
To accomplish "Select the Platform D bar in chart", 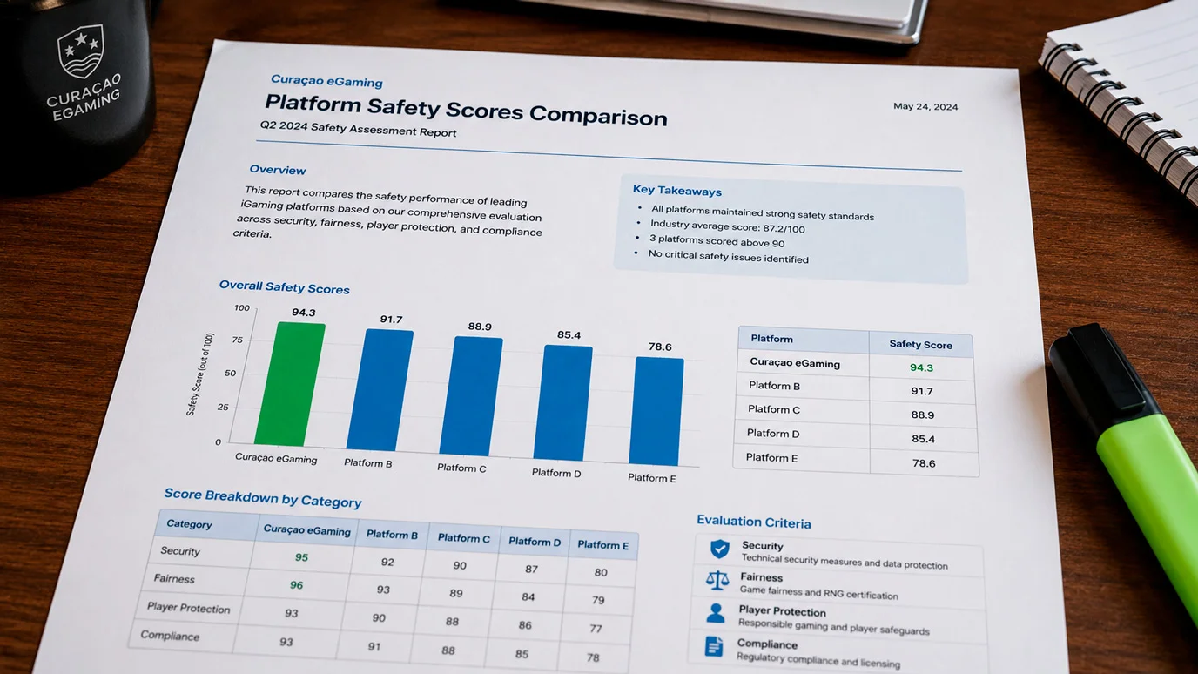I will click(562, 403).
